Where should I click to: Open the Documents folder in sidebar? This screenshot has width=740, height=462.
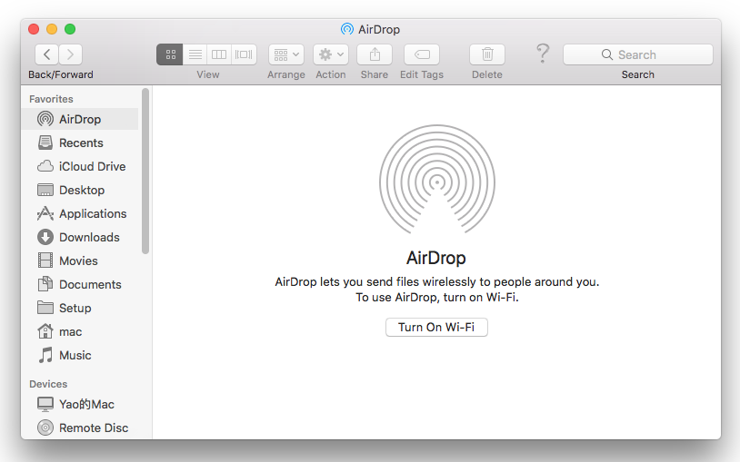(x=80, y=284)
